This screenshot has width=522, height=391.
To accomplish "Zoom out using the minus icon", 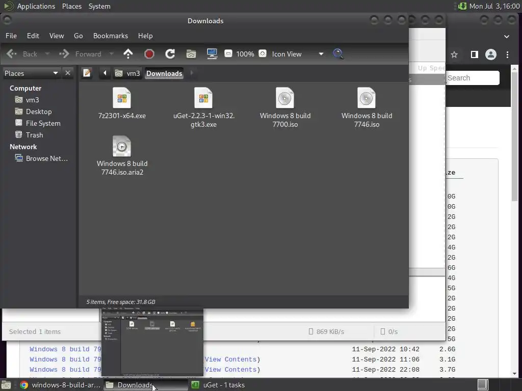I will [x=228, y=53].
